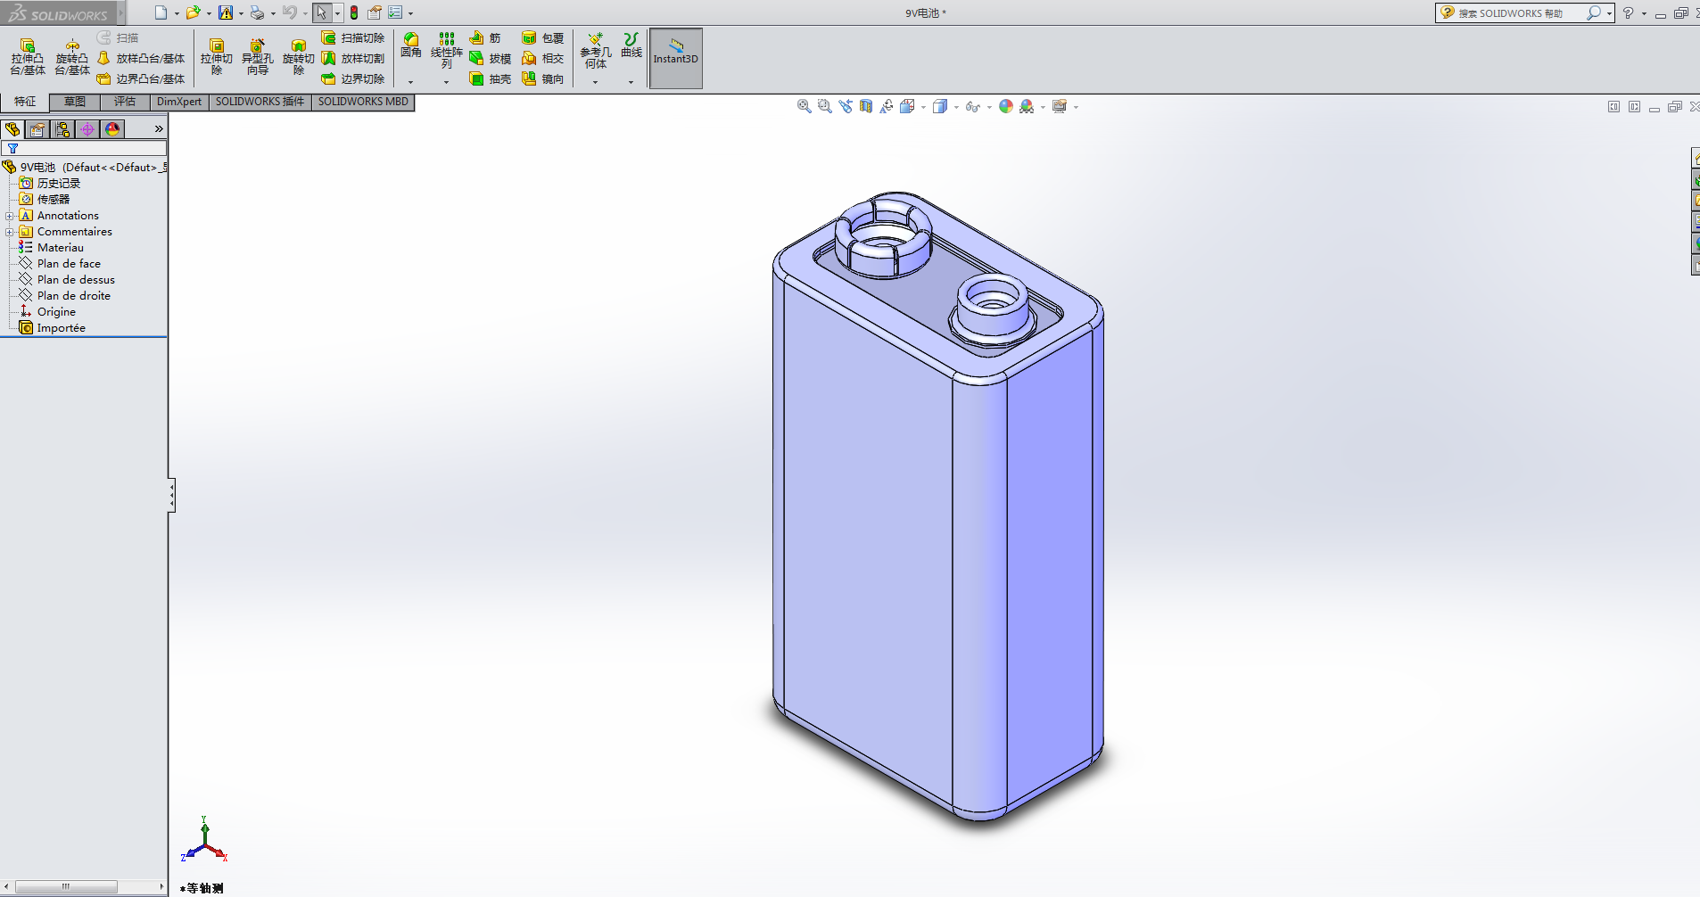The width and height of the screenshot is (1700, 897).
Task: Switch to the 评估 evaluate tab
Action: point(125,102)
